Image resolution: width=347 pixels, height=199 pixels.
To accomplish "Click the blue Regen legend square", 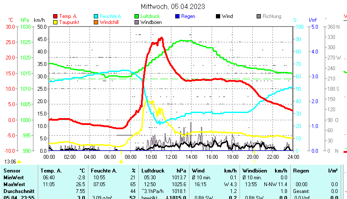I will click(x=177, y=16).
